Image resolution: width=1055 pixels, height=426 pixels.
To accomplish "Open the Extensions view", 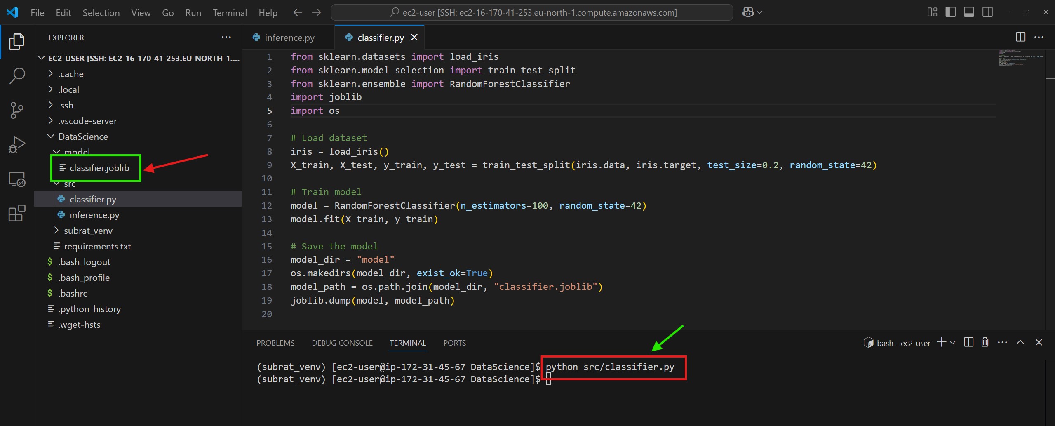I will point(17,213).
